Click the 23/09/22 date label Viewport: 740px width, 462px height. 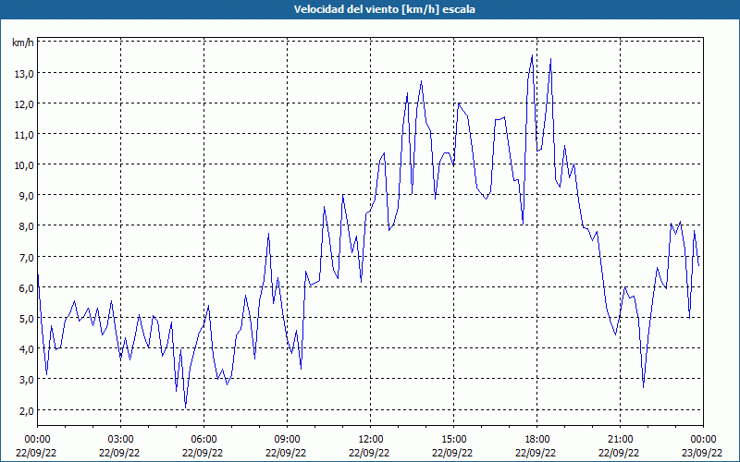pyautogui.click(x=702, y=453)
